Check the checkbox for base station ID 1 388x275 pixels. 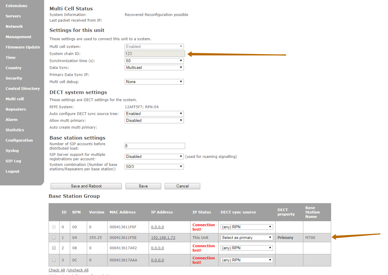click(54, 237)
